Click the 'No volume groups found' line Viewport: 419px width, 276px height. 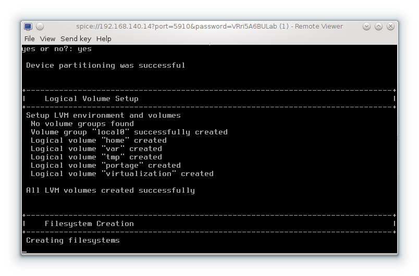[x=82, y=123]
